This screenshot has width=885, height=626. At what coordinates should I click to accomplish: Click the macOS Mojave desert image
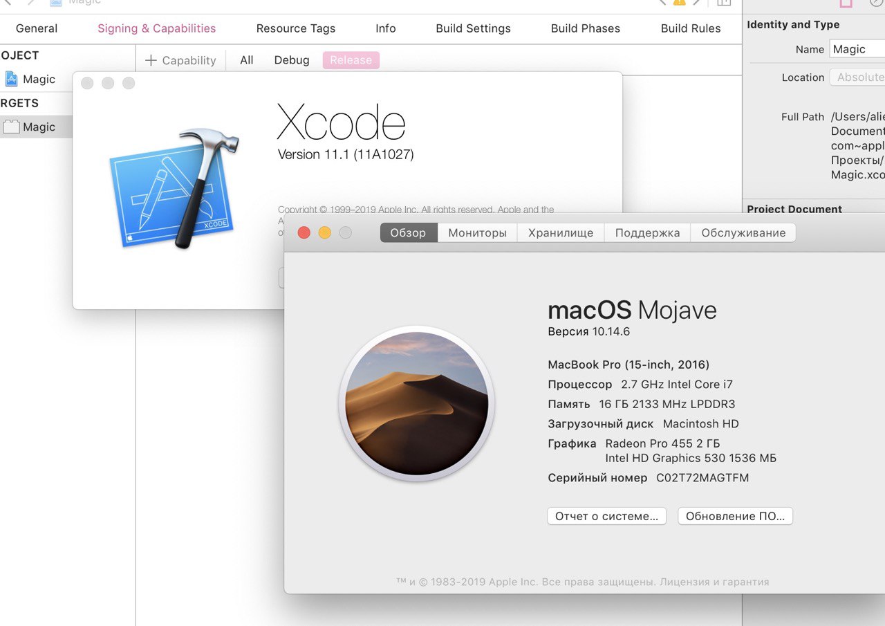pos(417,403)
